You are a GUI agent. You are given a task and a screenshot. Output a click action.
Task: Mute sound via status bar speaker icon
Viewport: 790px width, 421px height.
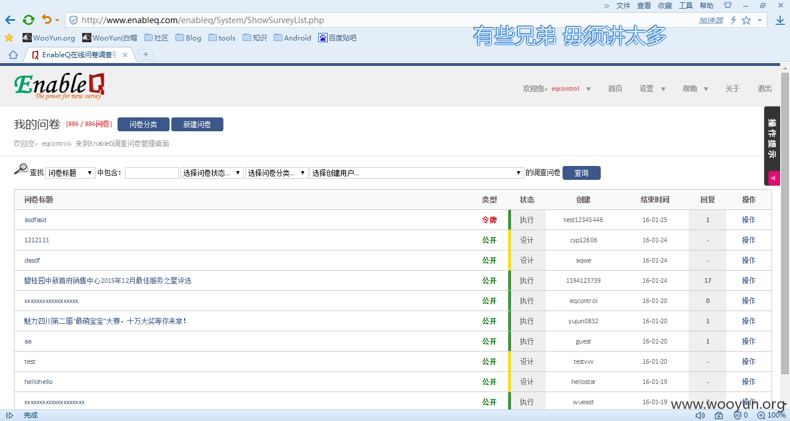click(x=700, y=415)
